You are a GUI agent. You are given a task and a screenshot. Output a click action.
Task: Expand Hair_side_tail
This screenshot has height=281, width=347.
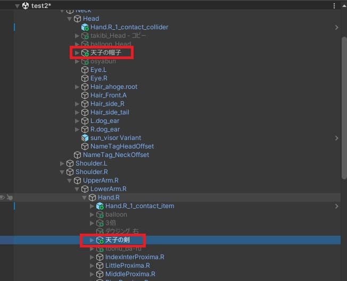point(77,112)
